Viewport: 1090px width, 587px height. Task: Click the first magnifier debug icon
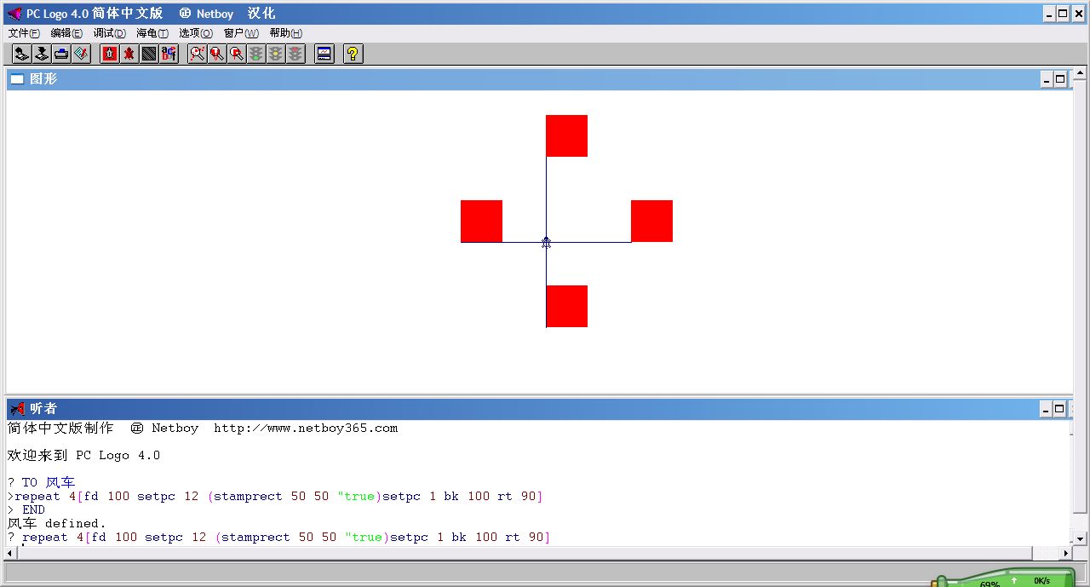(x=198, y=55)
